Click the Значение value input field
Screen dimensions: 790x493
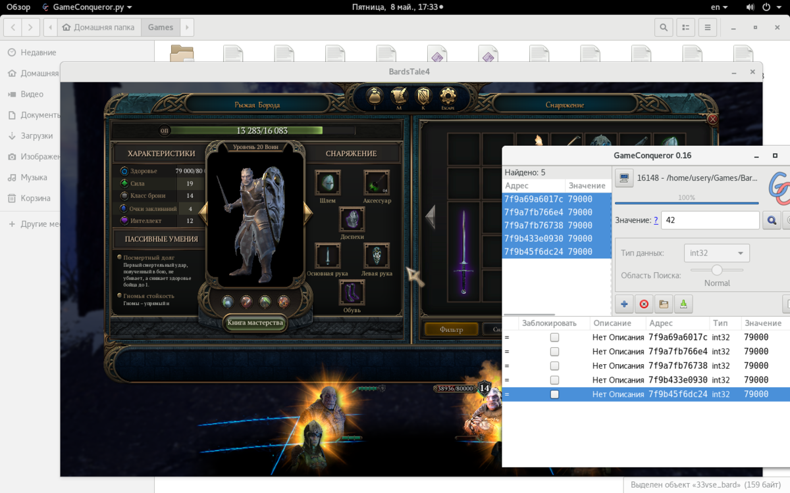[710, 221]
